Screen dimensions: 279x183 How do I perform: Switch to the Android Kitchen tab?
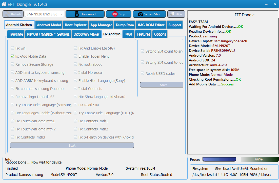tap(19, 25)
